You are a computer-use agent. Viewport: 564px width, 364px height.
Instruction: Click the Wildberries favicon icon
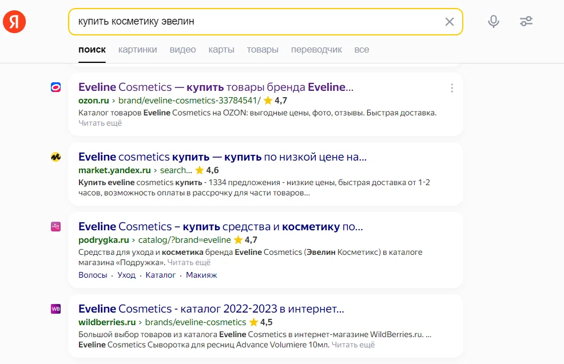click(x=55, y=309)
